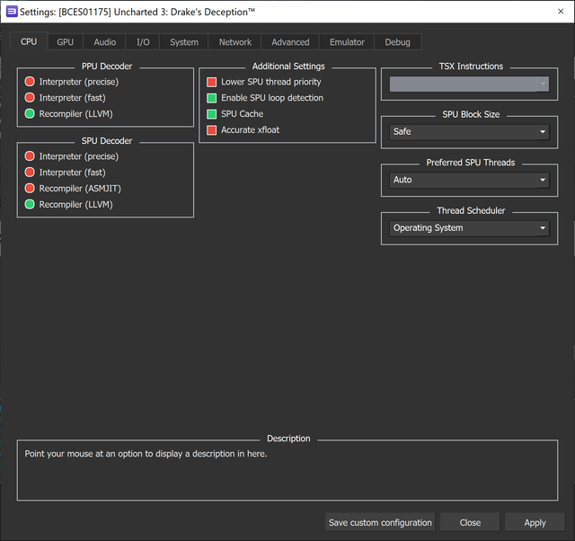Viewport: 575px width, 541px height.
Task: Expand the Thread Scheduler dropdown
Action: 469,227
